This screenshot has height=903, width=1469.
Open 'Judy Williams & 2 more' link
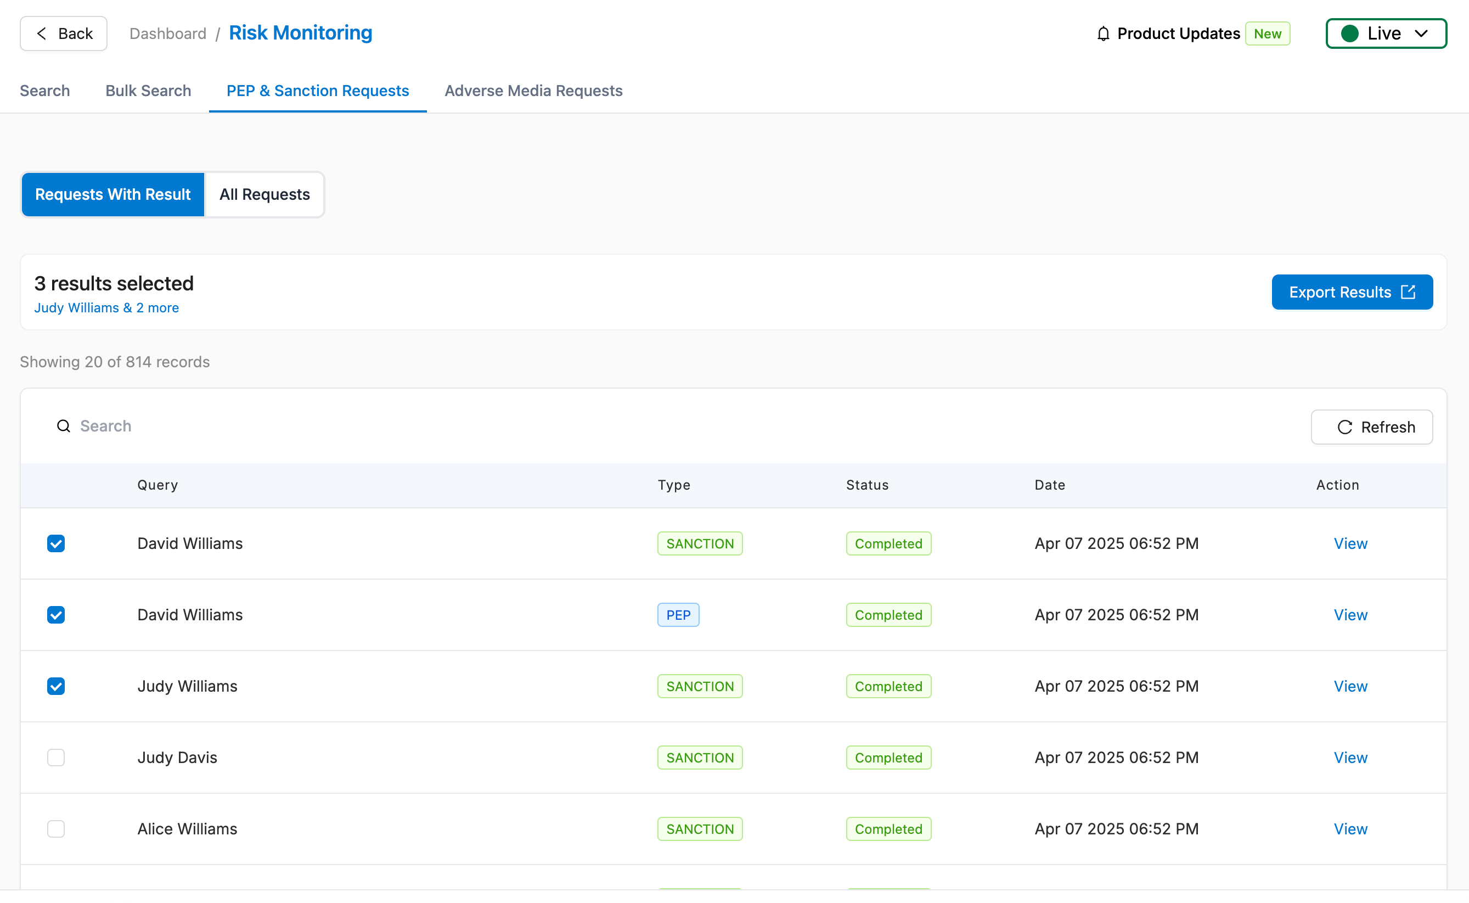[x=106, y=307]
